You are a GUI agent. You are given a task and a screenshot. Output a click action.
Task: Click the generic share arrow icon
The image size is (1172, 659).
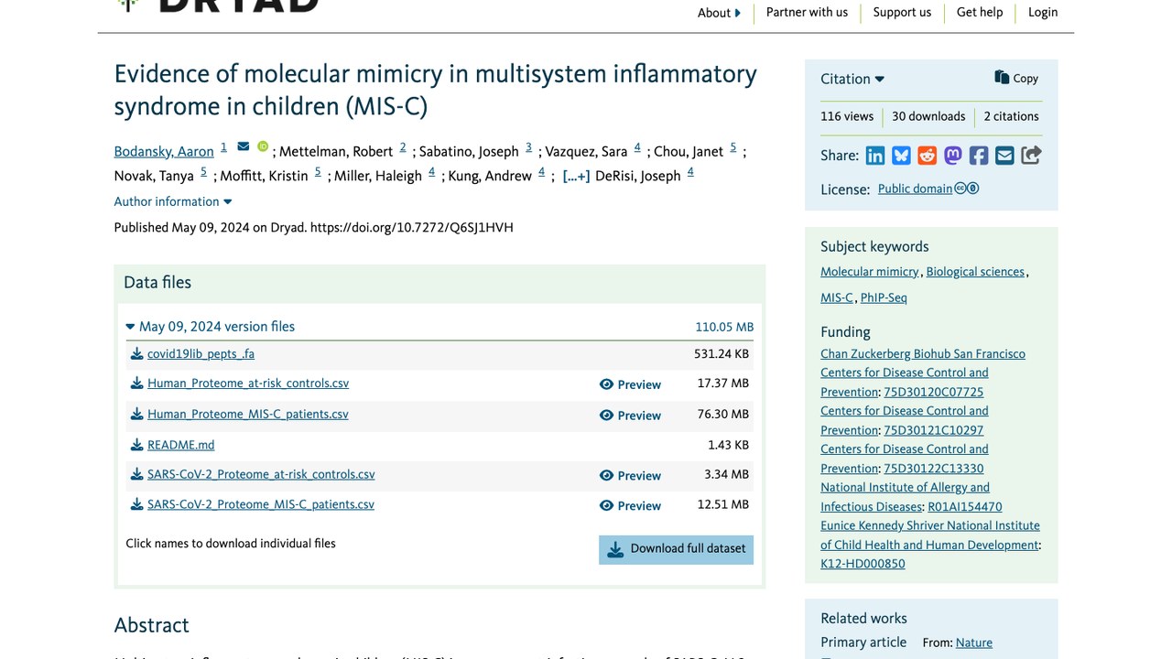click(1031, 156)
